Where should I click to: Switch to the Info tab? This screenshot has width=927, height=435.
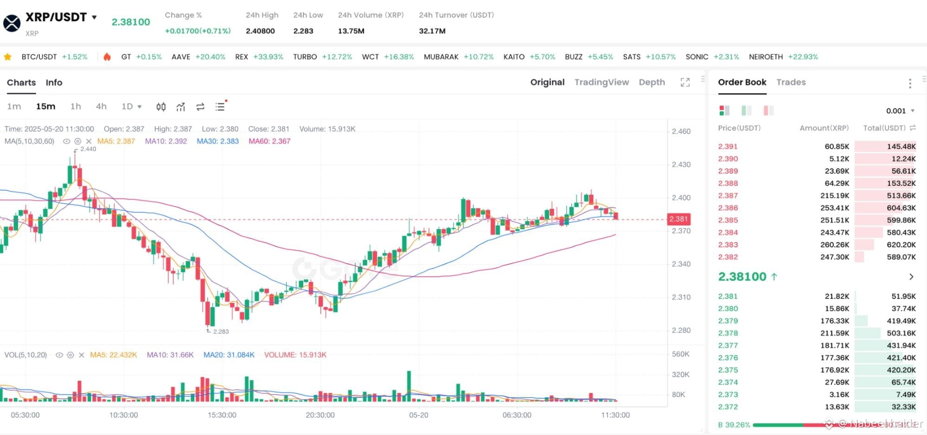point(54,82)
